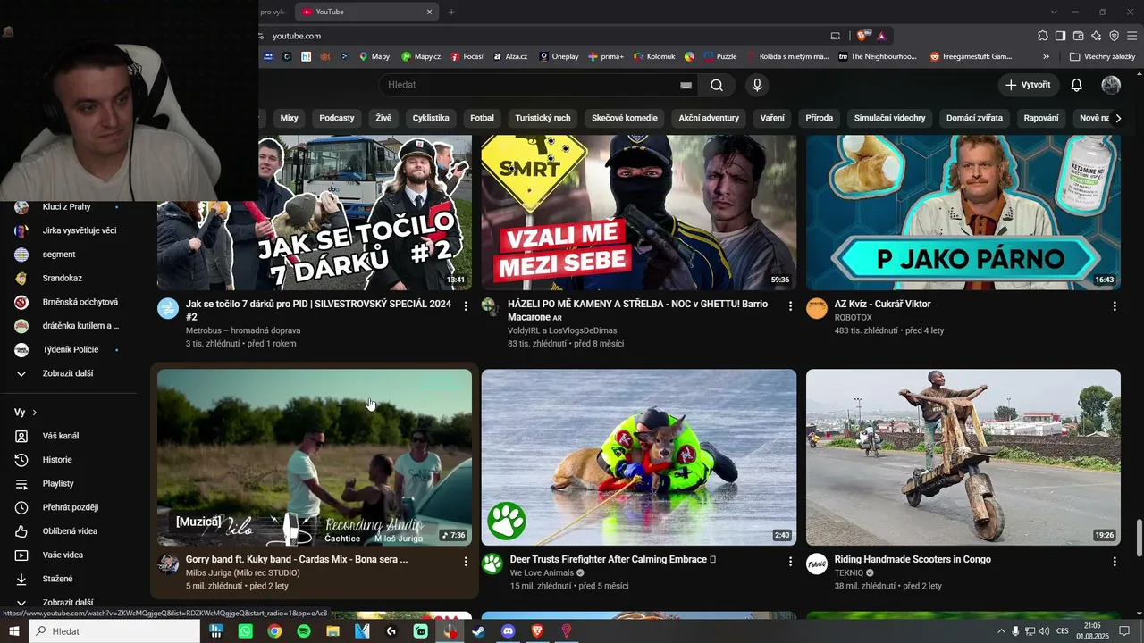Open the Brave VPN shield icon
Viewport: 1144px width, 643px height.
click(1115, 36)
